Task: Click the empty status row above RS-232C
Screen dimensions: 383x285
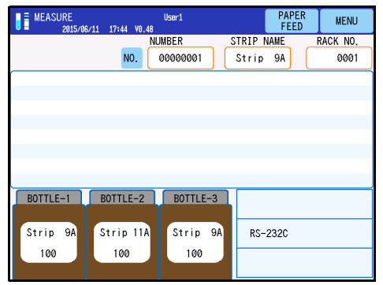Action: tap(304, 204)
